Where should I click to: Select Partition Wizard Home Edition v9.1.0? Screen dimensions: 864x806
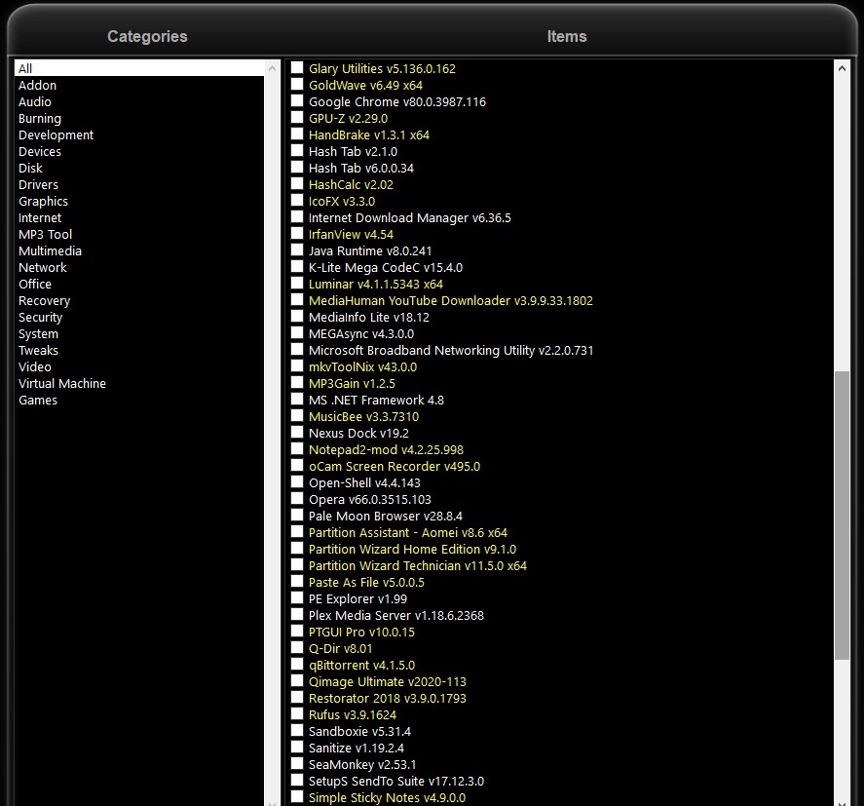click(x=412, y=549)
